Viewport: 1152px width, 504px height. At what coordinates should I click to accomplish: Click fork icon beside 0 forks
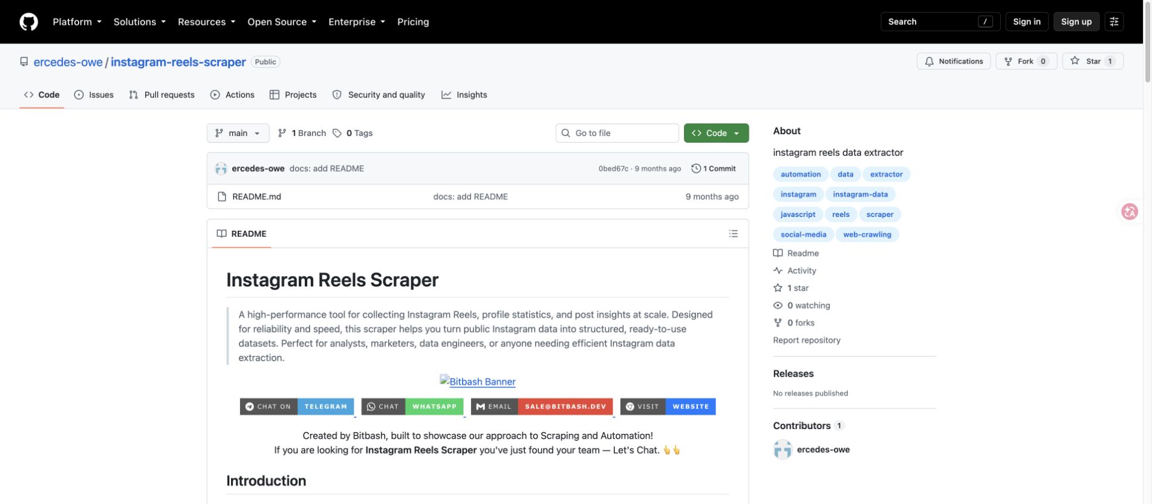[778, 323]
